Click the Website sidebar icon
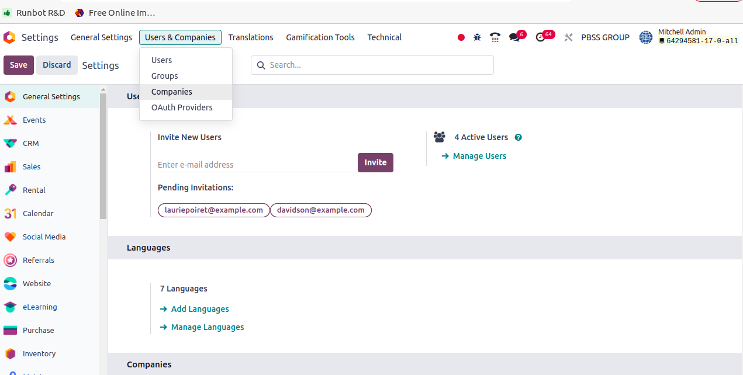The image size is (743, 375). [10, 283]
